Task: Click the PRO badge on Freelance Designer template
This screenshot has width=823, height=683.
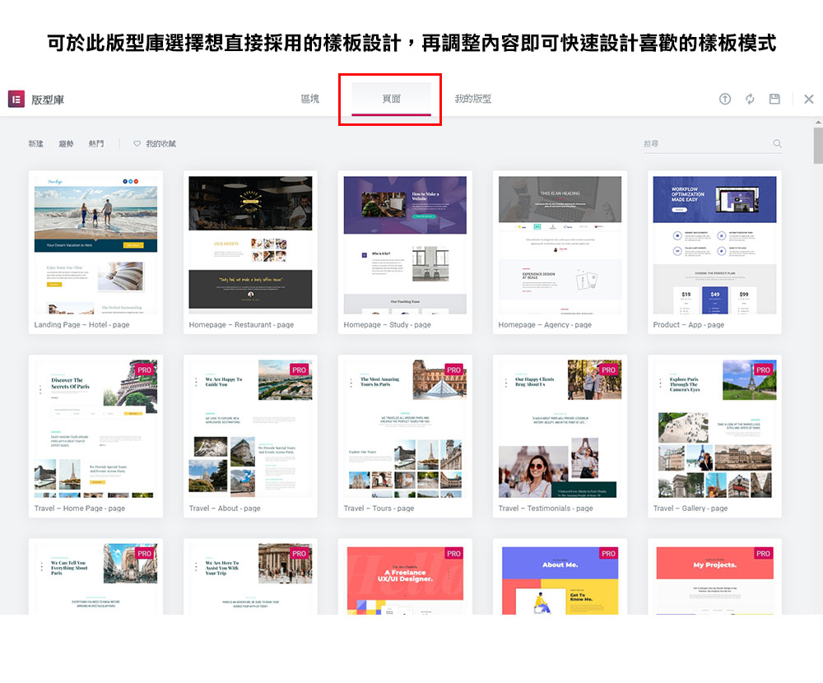Action: click(453, 554)
